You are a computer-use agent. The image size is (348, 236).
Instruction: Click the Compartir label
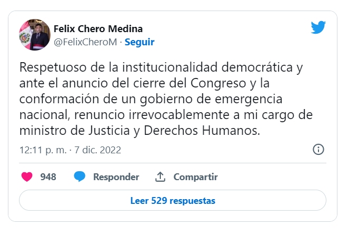click(195, 177)
